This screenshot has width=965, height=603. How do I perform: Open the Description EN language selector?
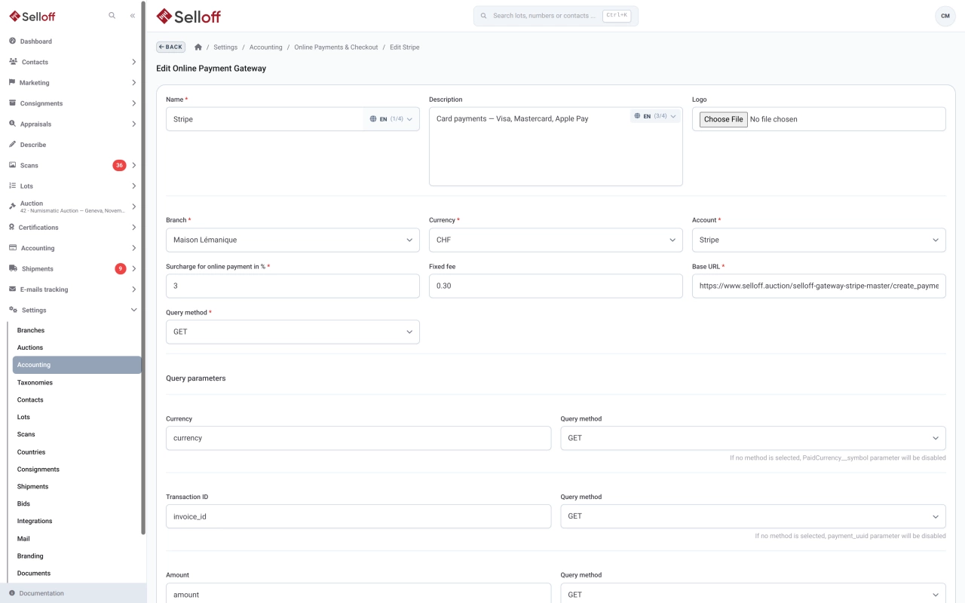pos(654,116)
